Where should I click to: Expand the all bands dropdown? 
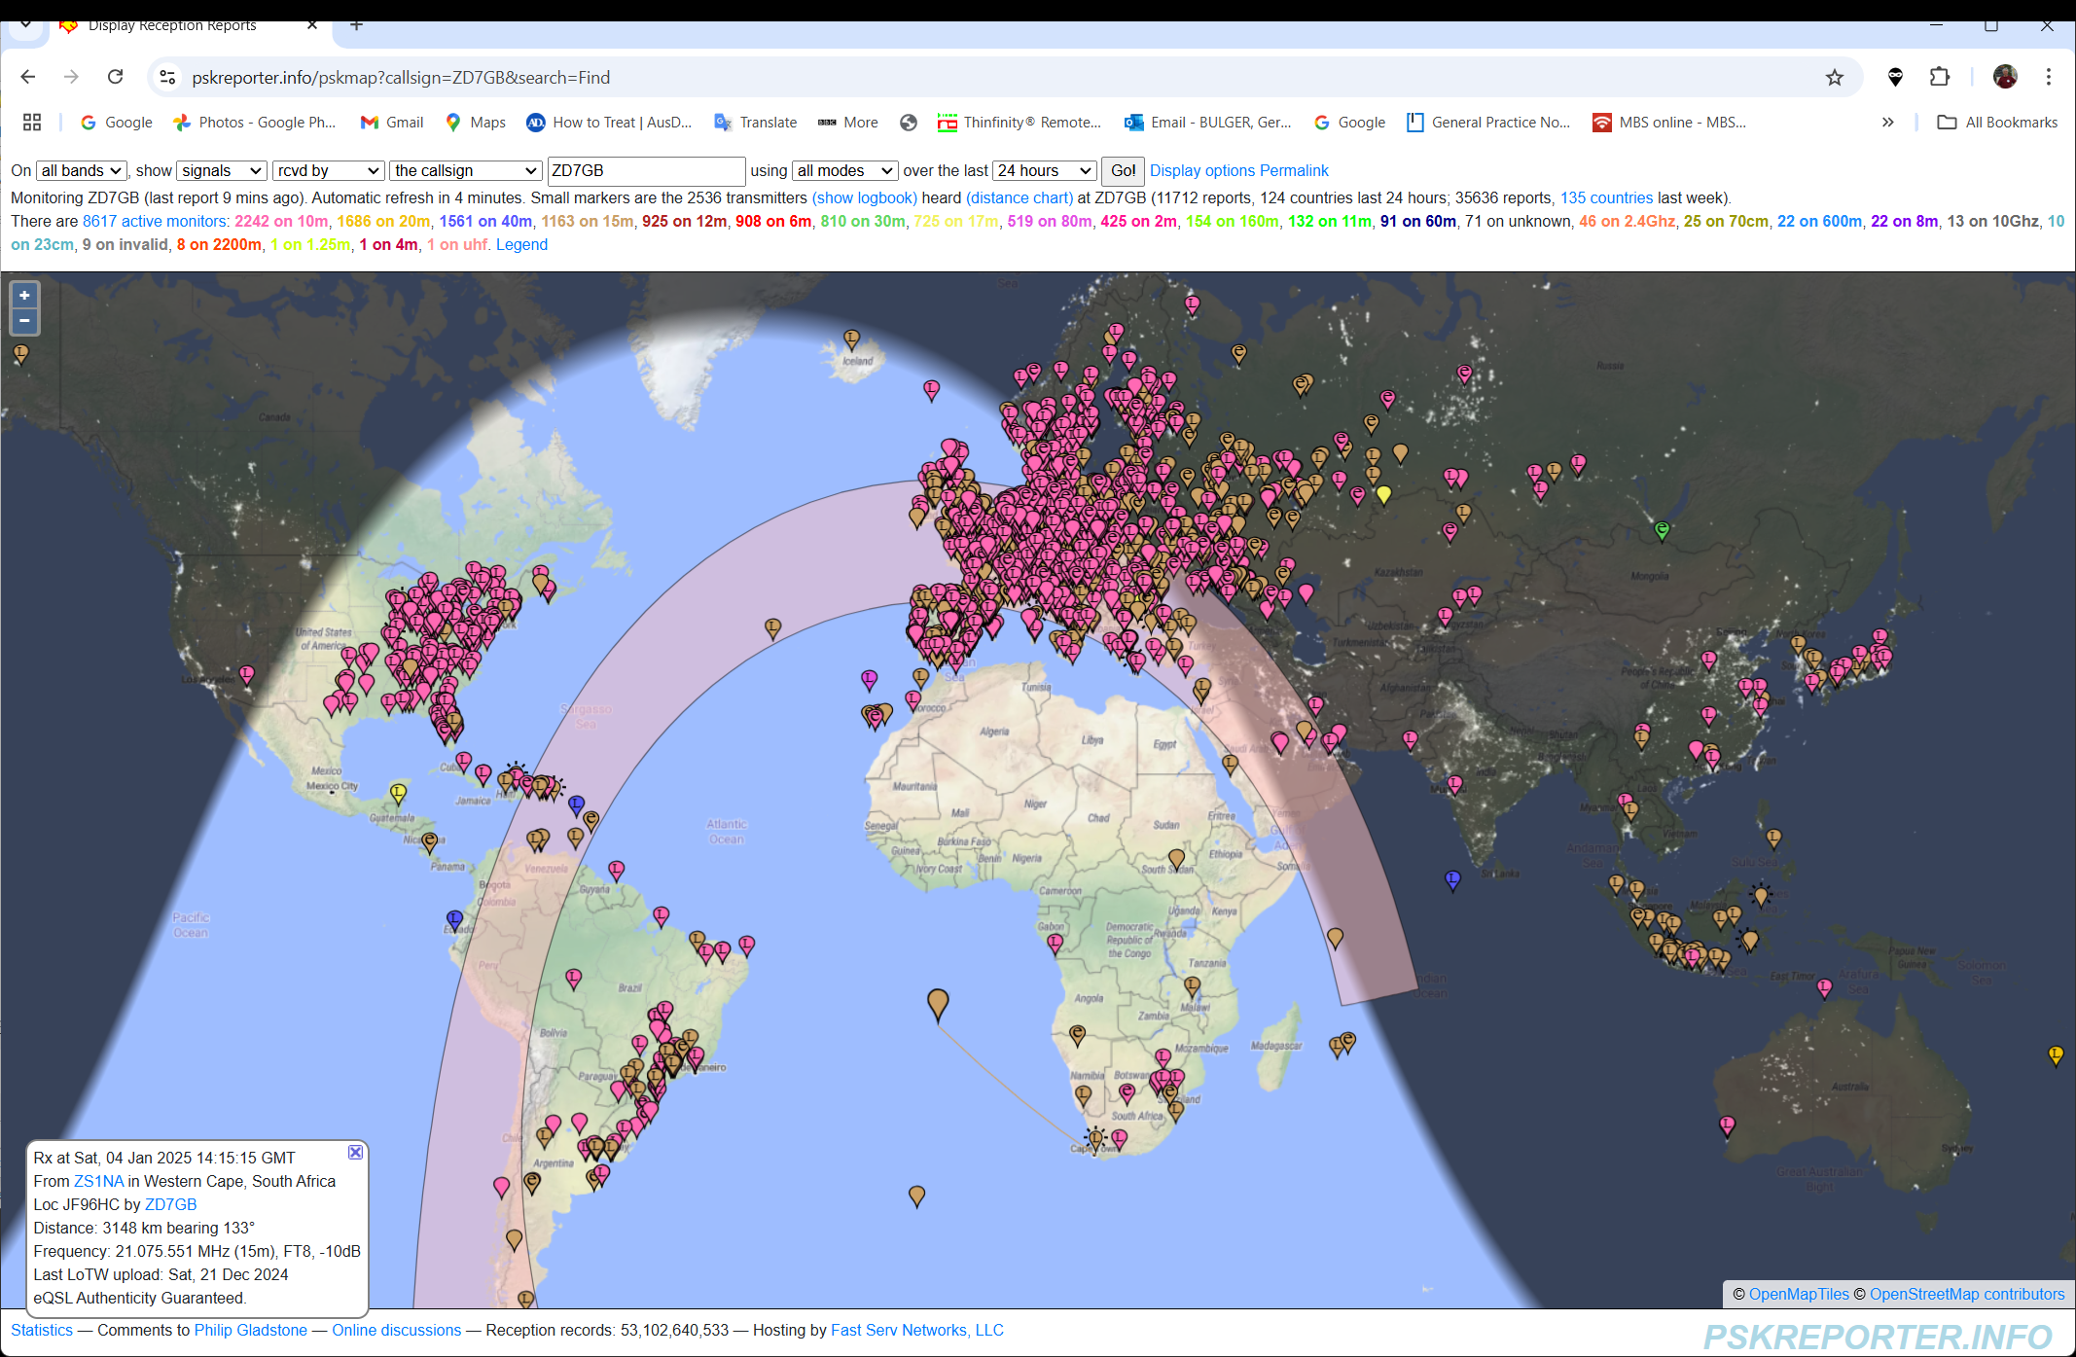click(82, 171)
